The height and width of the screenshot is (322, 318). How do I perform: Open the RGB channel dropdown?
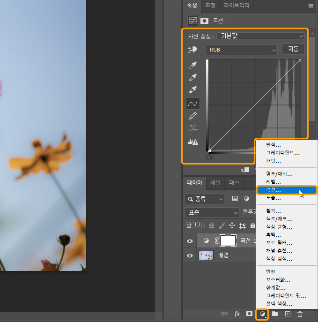point(242,50)
